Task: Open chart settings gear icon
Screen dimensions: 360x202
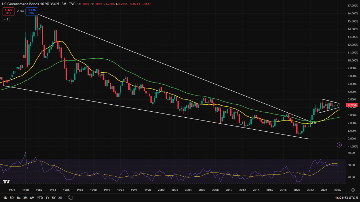Action: coord(353,190)
